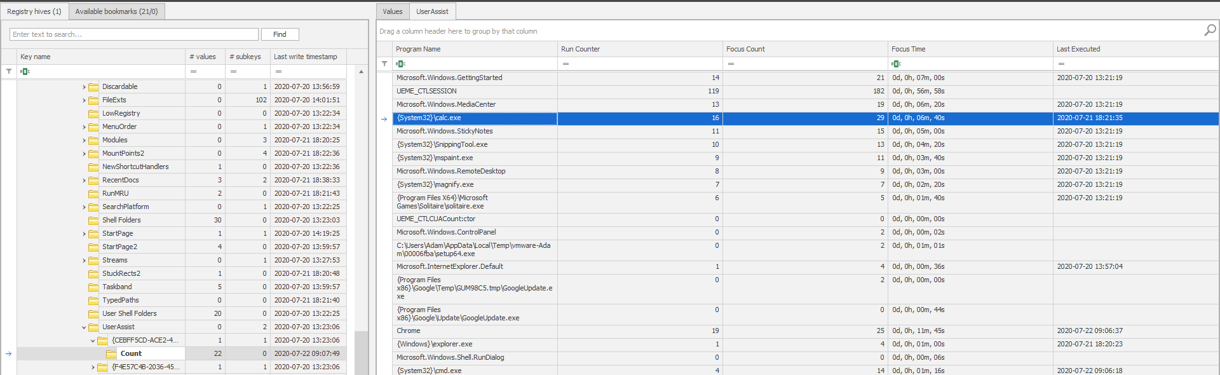The image size is (1220, 375).
Task: Click the filter funnel icon in registry tree
Action: (9, 71)
